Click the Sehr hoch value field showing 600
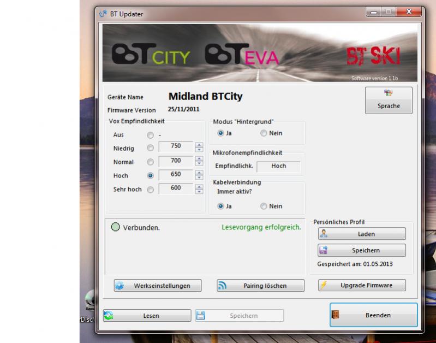Viewport: 436px width, 343px height. coord(176,188)
